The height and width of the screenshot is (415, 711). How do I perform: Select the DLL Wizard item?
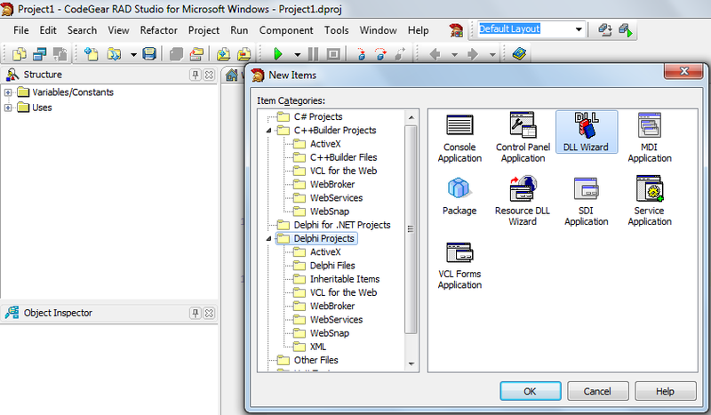coord(586,132)
